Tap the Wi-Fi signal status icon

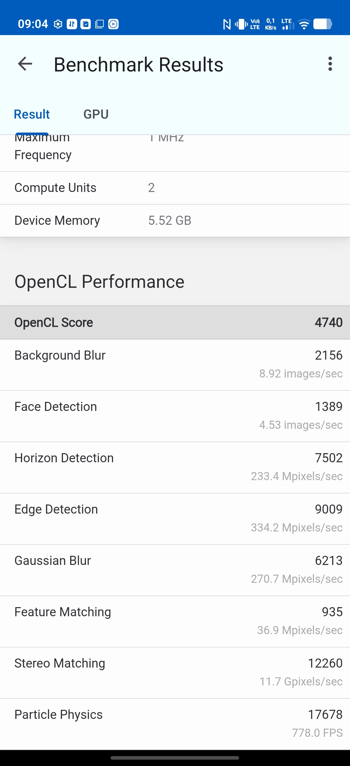click(304, 24)
